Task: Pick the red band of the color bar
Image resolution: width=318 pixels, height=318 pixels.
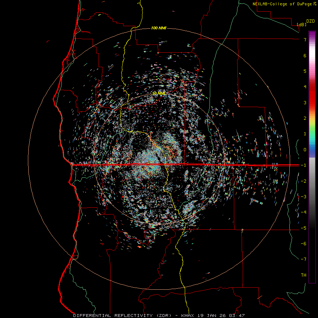Action: pos(312,98)
